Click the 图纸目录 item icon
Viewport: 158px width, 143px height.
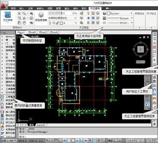tap(2, 115)
